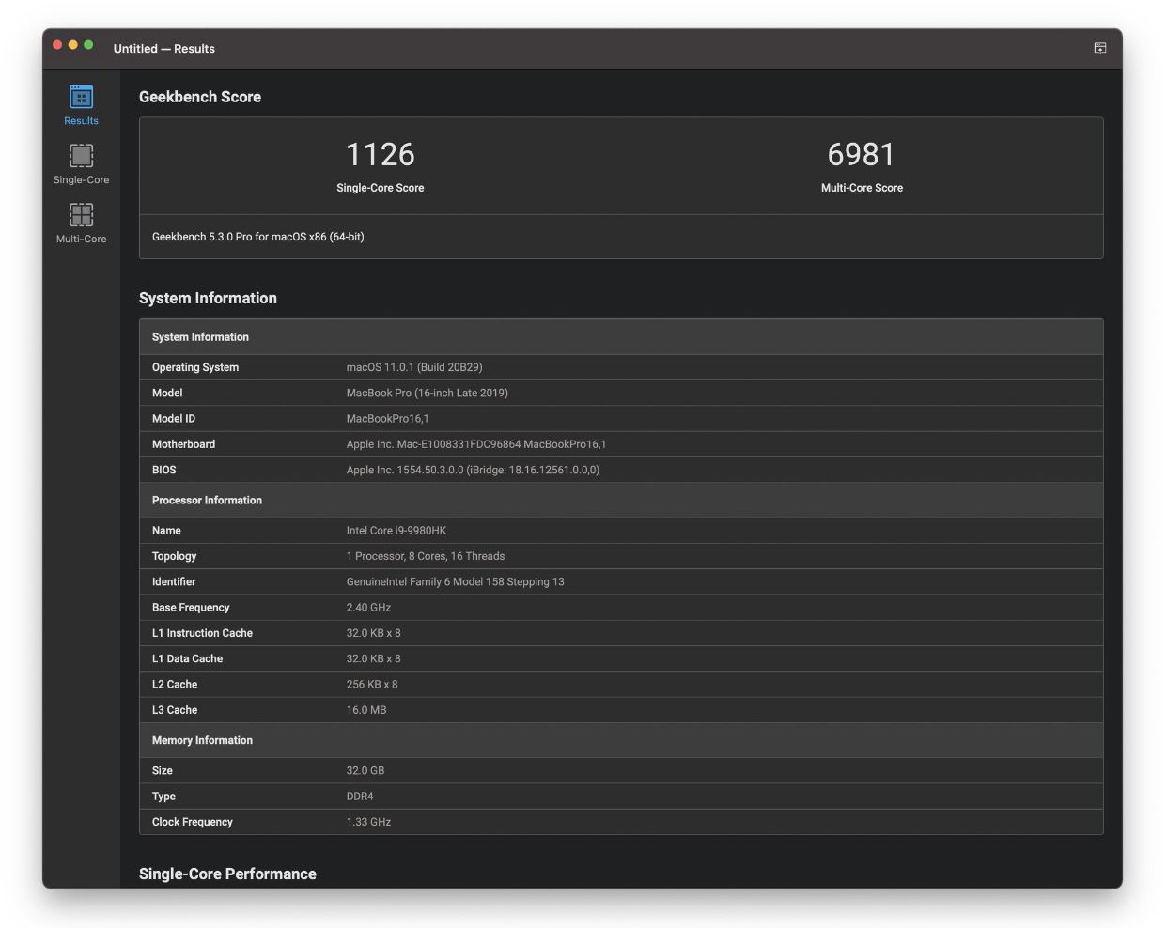Click the System Information section heading

pos(208,298)
